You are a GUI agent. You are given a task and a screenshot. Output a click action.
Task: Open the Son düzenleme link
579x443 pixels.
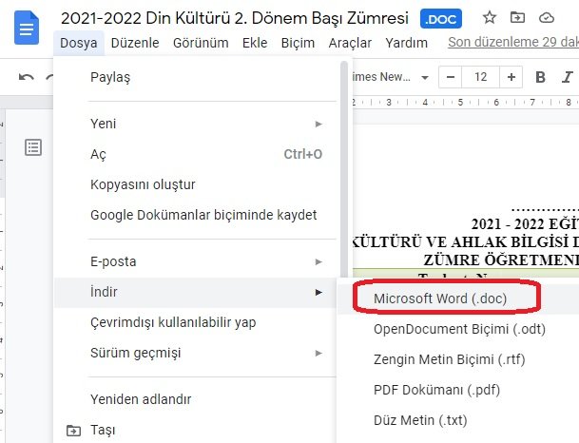[513, 42]
